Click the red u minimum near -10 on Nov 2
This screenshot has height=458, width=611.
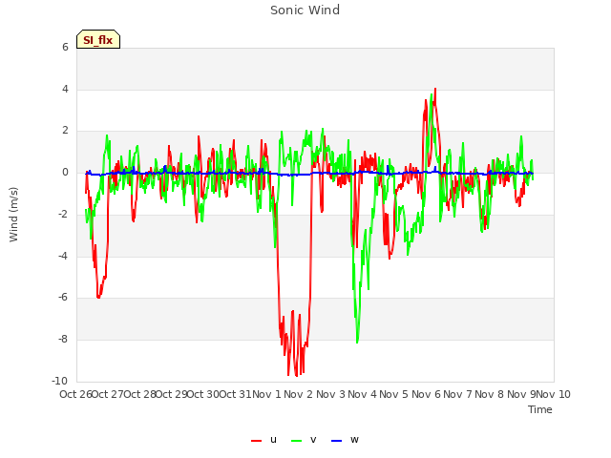click(x=297, y=375)
